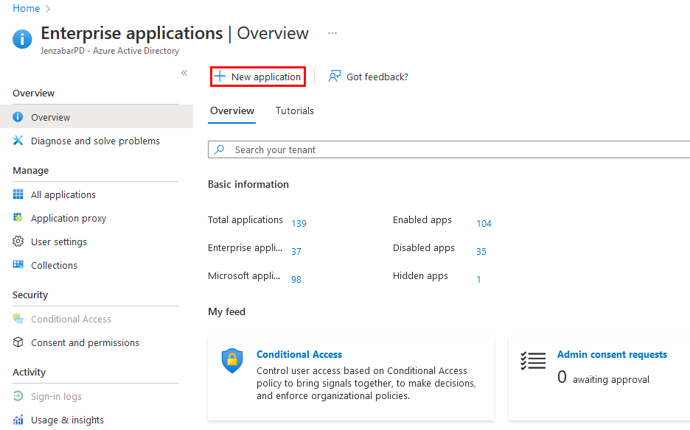Screen dimensions: 690x430
Task: Click the All applications grid icon
Action: [18, 194]
